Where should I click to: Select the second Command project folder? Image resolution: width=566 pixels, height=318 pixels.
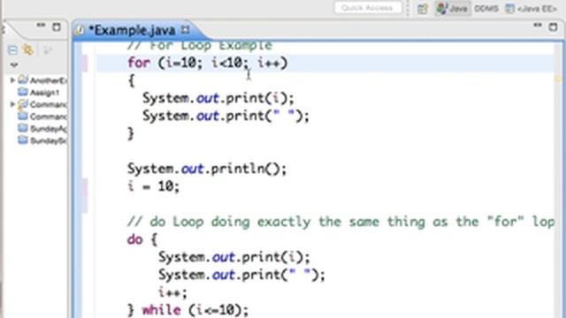coord(42,117)
